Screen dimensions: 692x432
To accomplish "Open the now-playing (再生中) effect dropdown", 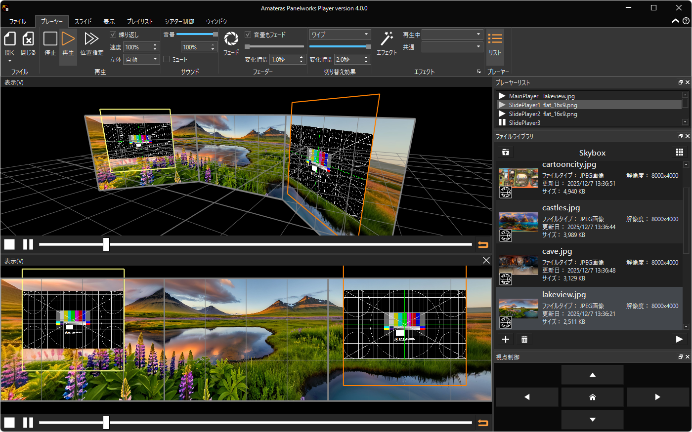I will tap(452, 35).
